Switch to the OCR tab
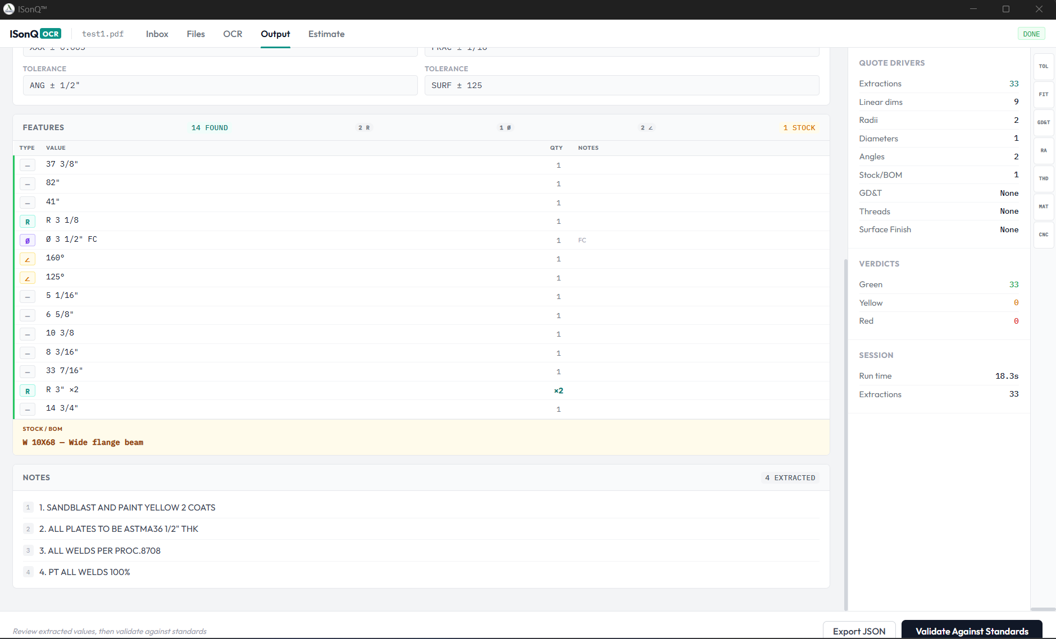The image size is (1056, 639). (233, 34)
